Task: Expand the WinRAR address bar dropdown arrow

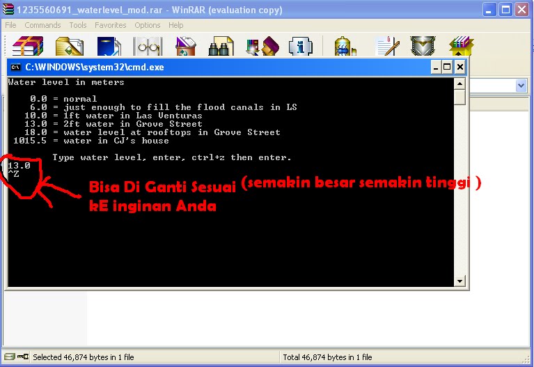Action: [521, 86]
